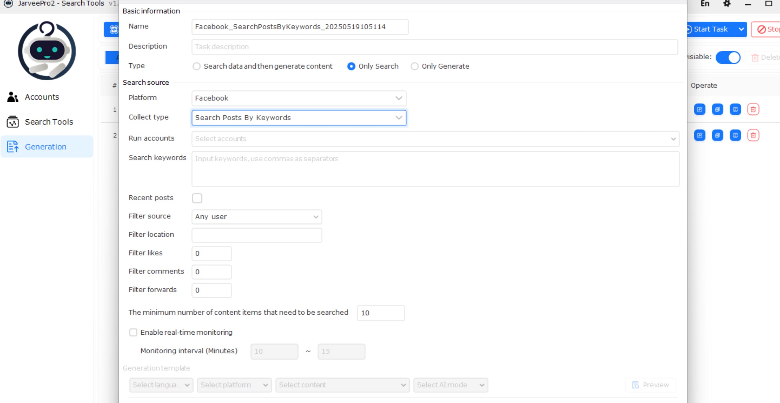The width and height of the screenshot is (780, 403).
Task: Choose Search data and then generate content
Action: tap(197, 66)
